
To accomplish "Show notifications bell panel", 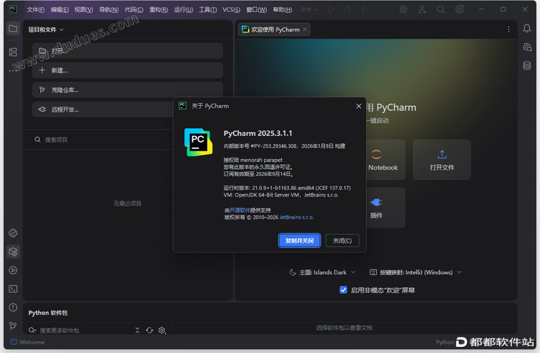I will [527, 28].
